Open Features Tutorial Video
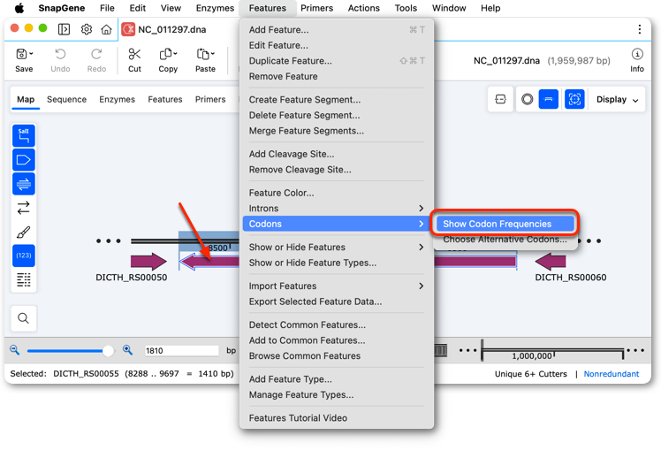Screen dimensions: 661x458 point(336,418)
